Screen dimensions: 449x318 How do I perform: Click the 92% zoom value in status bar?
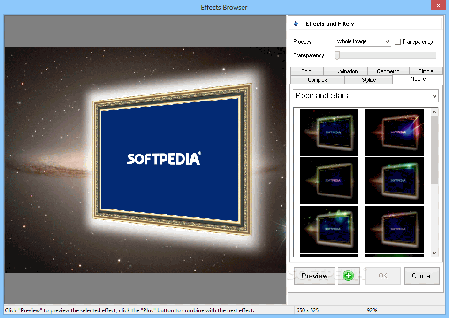372,310
